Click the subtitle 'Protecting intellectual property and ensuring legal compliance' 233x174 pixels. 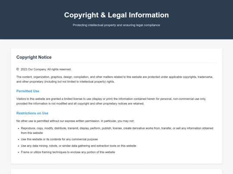coord(116,25)
